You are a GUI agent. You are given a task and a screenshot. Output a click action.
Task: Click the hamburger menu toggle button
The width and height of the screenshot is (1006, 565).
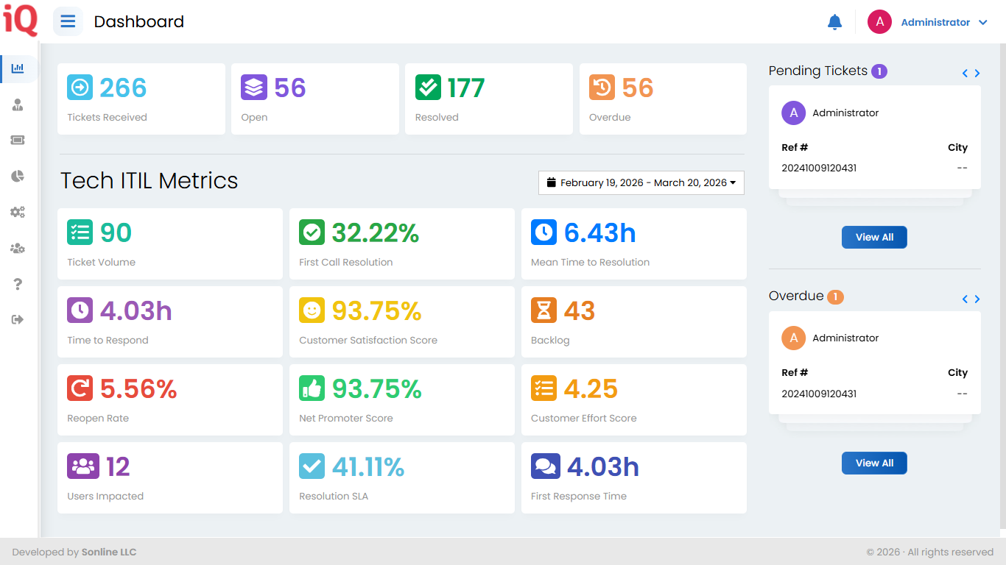coord(68,21)
